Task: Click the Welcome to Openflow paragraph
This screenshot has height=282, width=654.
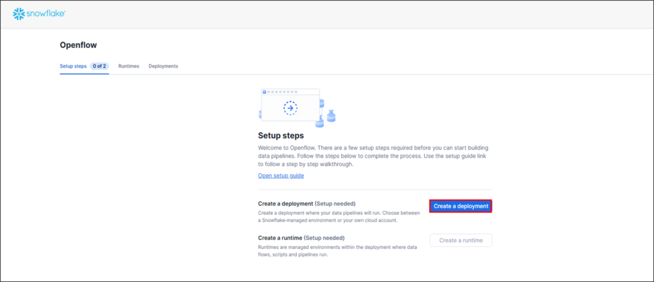Action: (x=373, y=156)
